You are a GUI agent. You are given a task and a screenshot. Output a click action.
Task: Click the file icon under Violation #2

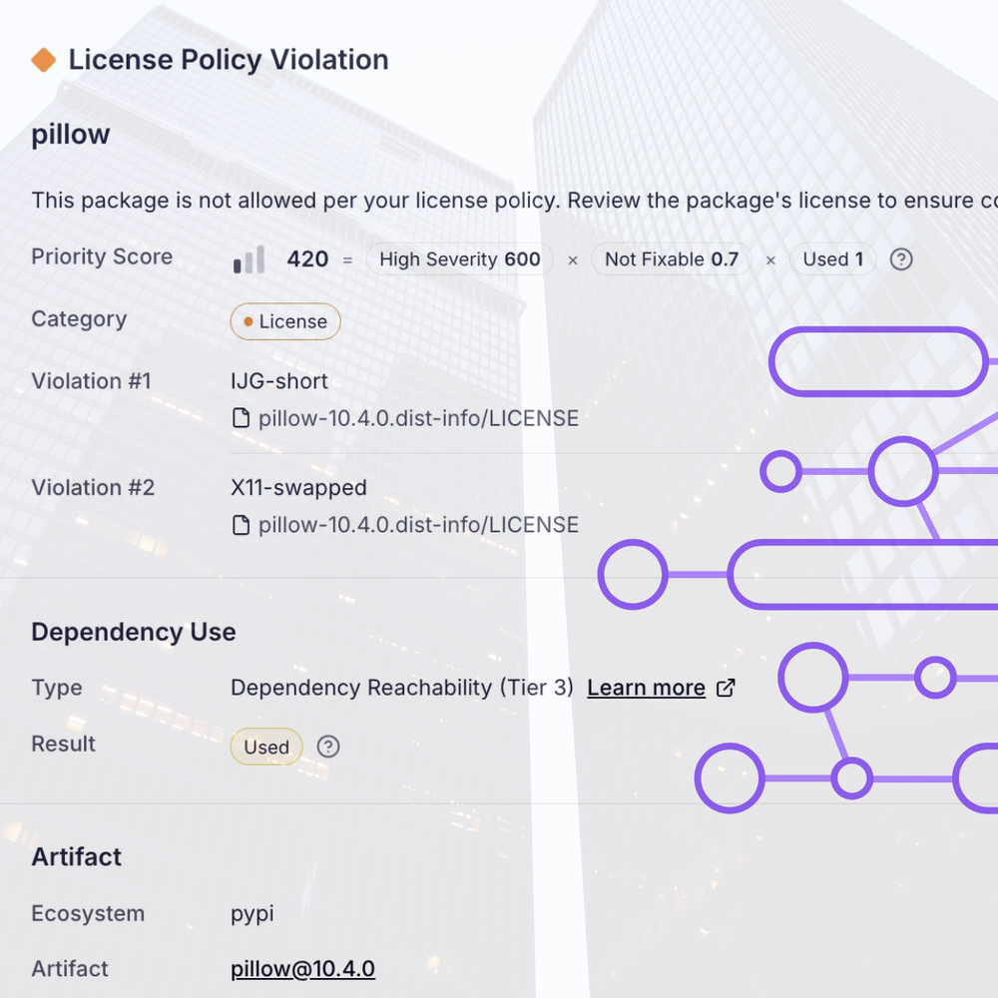[x=242, y=525]
